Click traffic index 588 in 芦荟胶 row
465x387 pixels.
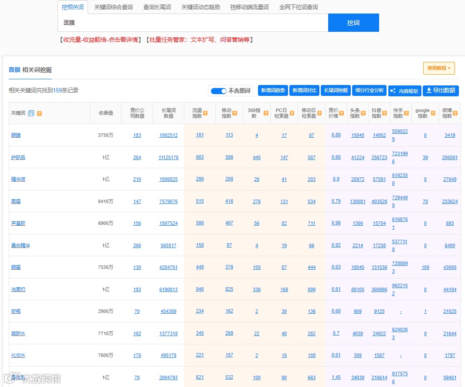pyautogui.click(x=200, y=223)
